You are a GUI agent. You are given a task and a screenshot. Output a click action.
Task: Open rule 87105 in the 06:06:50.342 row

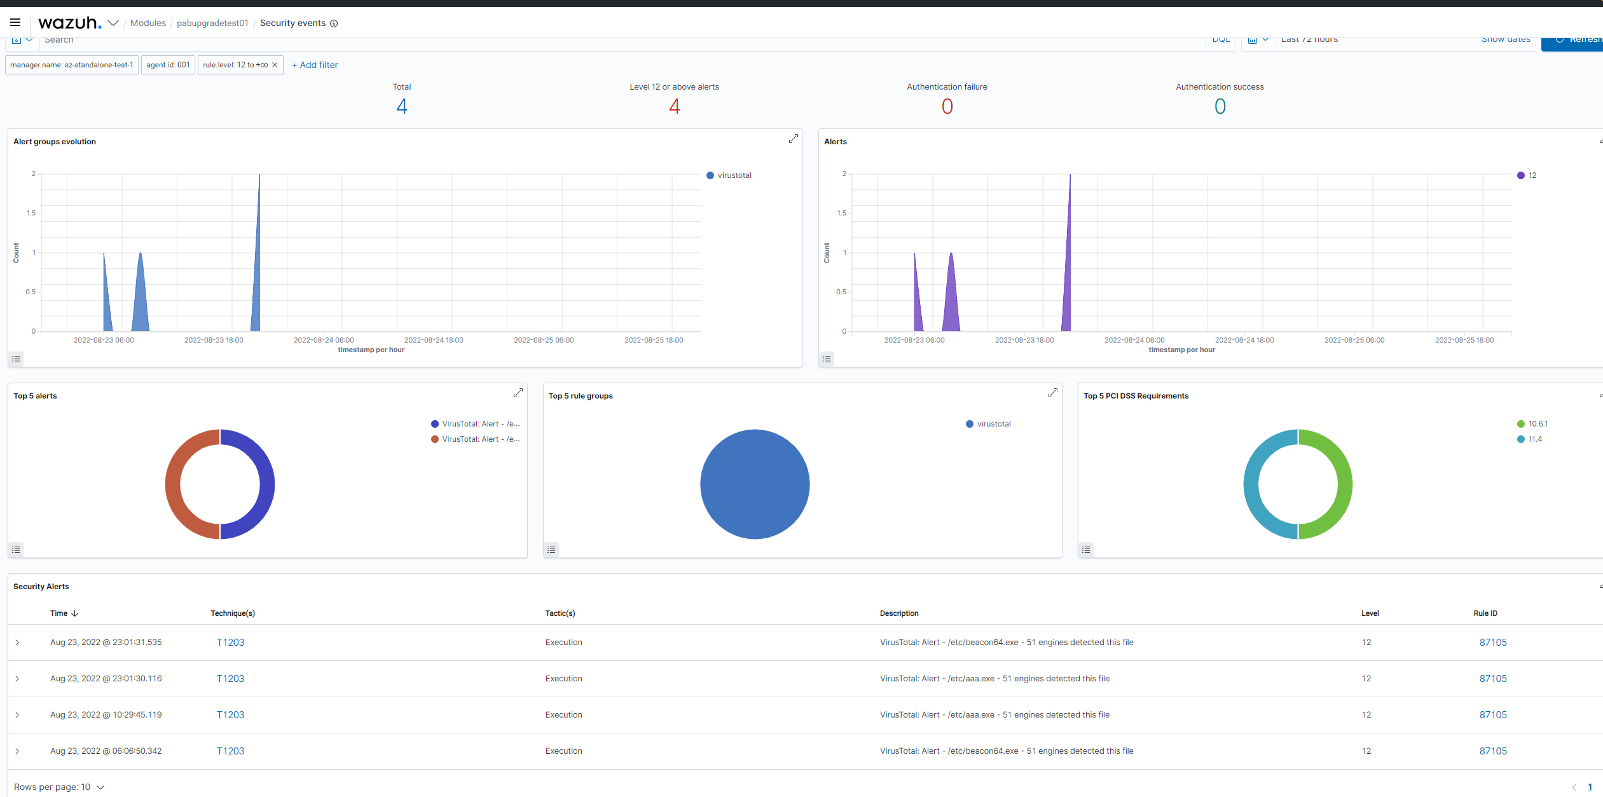pyautogui.click(x=1493, y=751)
